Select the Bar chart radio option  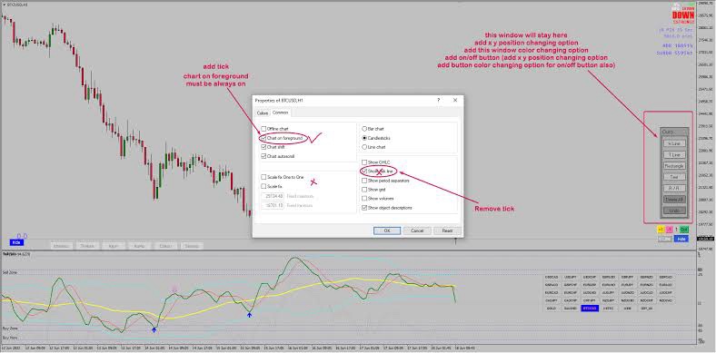(364, 129)
